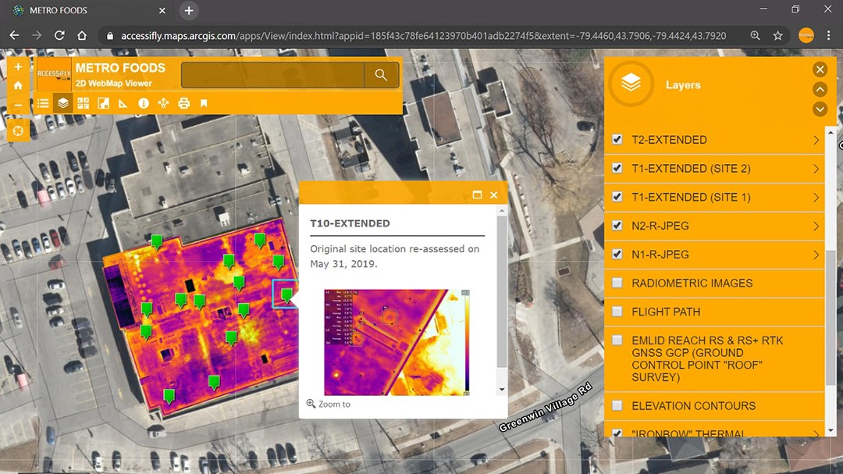Enable the FLIGHT PATH layer checkbox

[617, 312]
